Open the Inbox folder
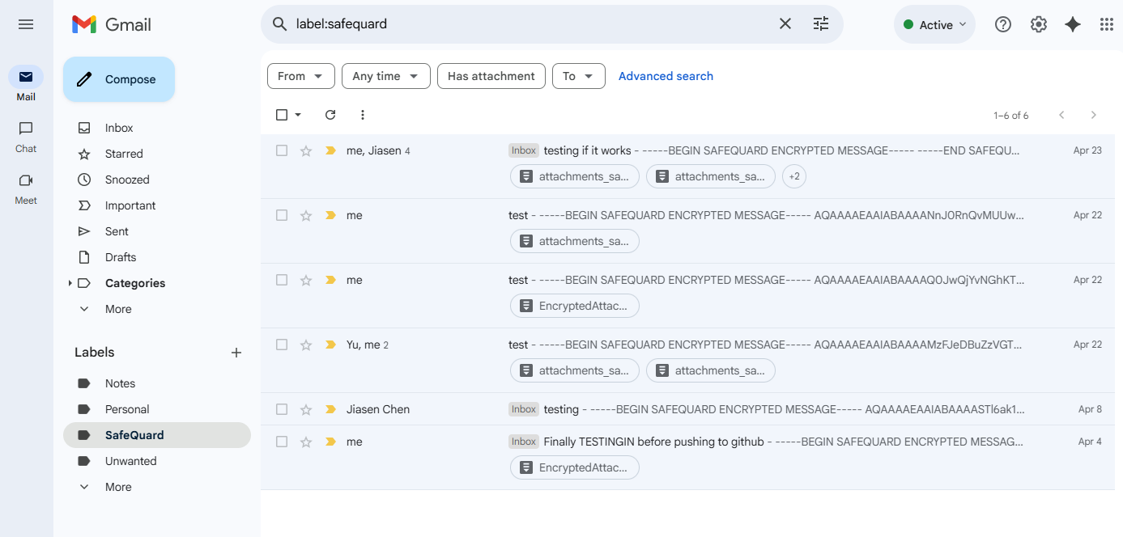1123x537 pixels. 119,128
